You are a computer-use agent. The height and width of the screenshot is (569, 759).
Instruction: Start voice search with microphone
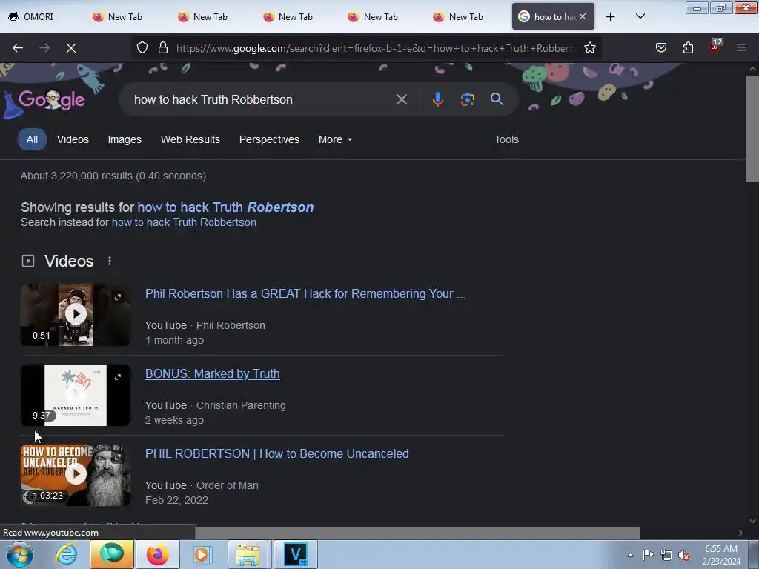[x=437, y=100]
